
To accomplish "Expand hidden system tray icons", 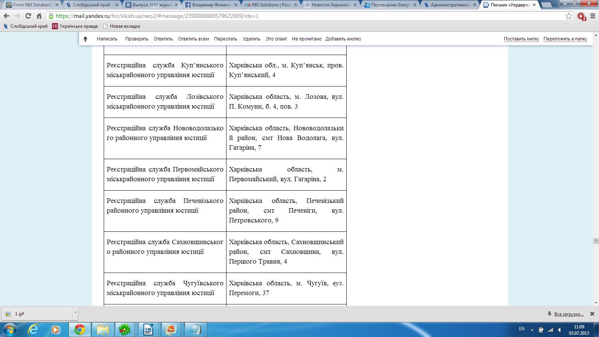I will (532, 330).
